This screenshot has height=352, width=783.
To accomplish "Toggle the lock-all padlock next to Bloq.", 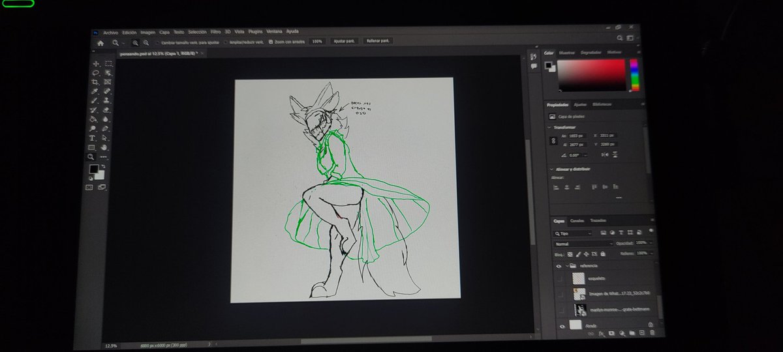I will pos(603,254).
